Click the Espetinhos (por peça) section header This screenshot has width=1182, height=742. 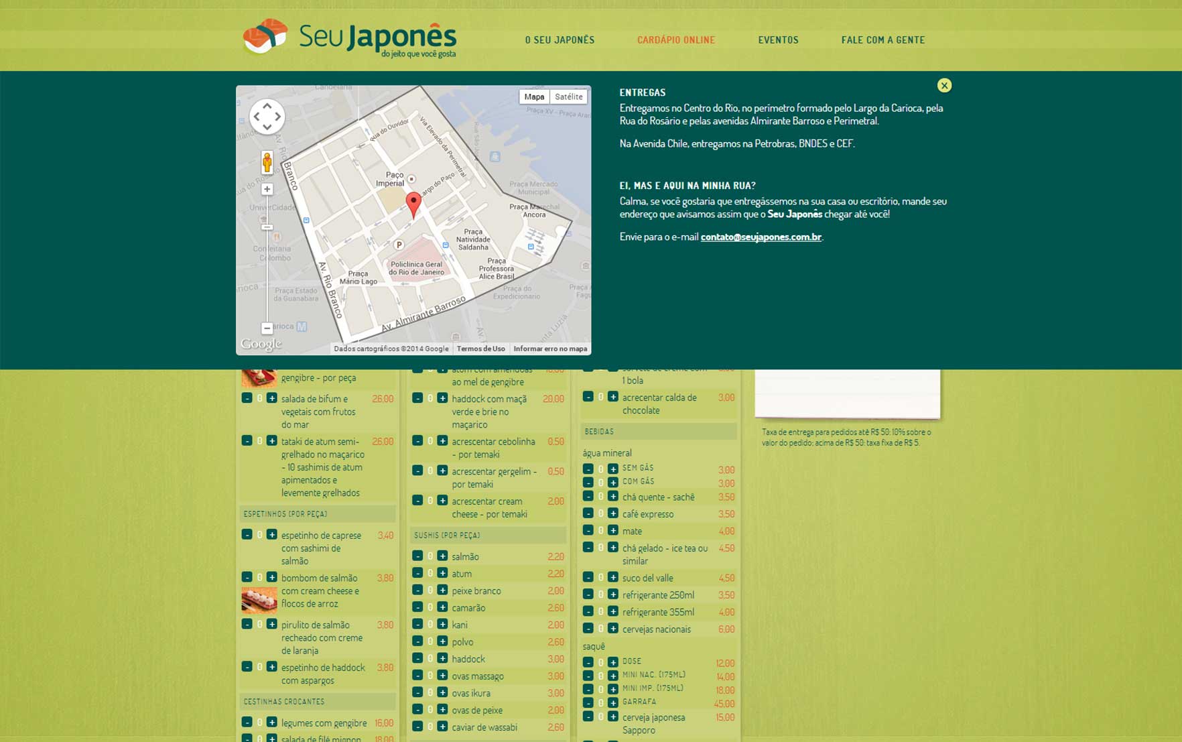pos(318,514)
